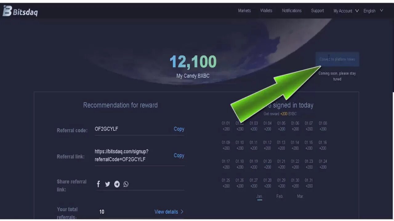Select the referral code field text
Screen dimensions: 394x221
(x=106, y=129)
